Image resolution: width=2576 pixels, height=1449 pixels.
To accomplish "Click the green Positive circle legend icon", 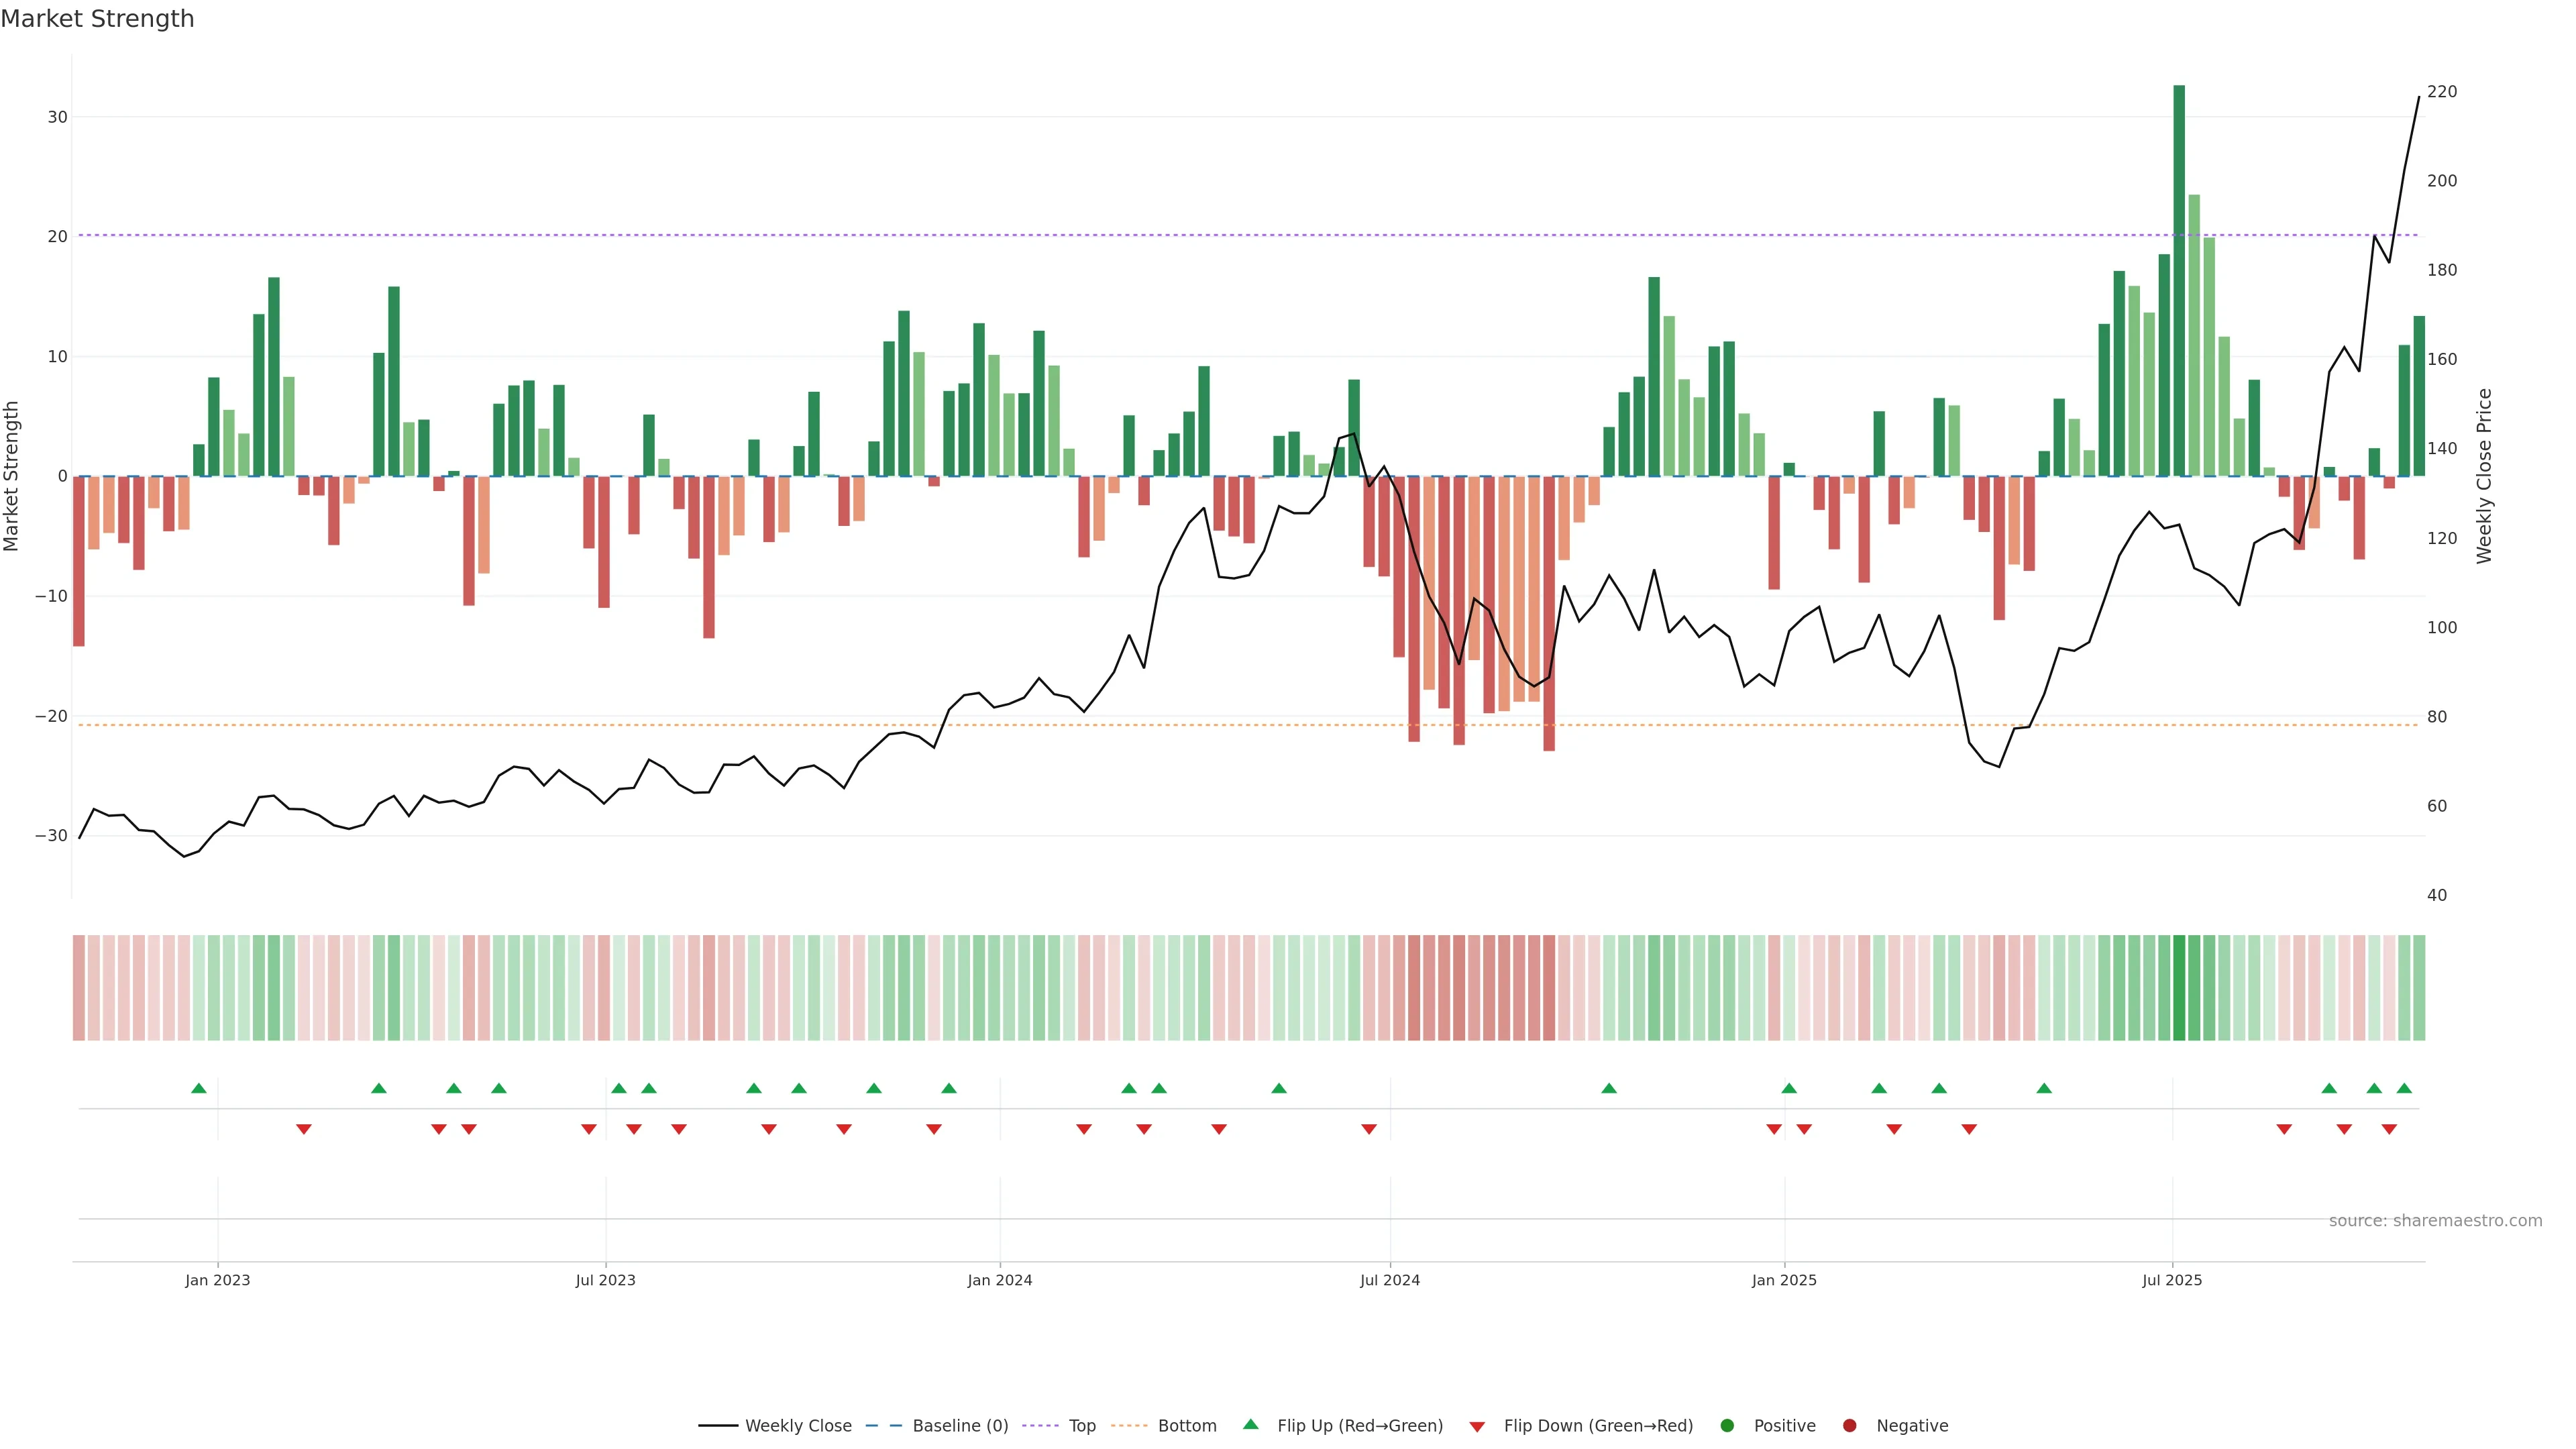I will point(1727,1425).
